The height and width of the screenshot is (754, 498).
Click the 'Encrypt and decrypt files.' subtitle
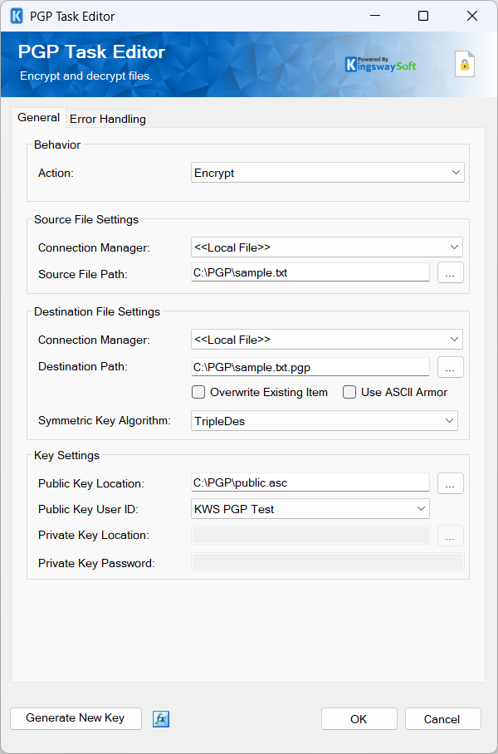tap(86, 76)
